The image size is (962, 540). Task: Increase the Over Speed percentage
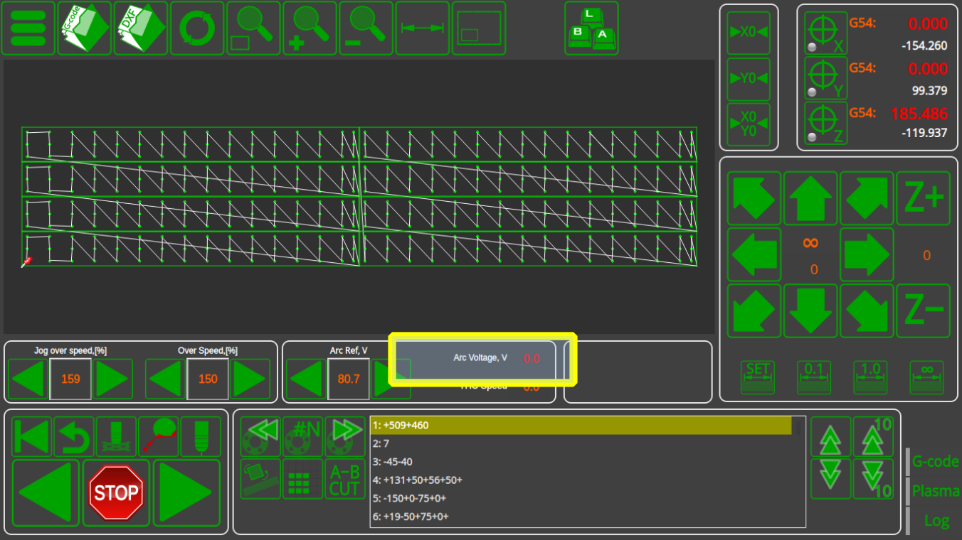(x=251, y=379)
